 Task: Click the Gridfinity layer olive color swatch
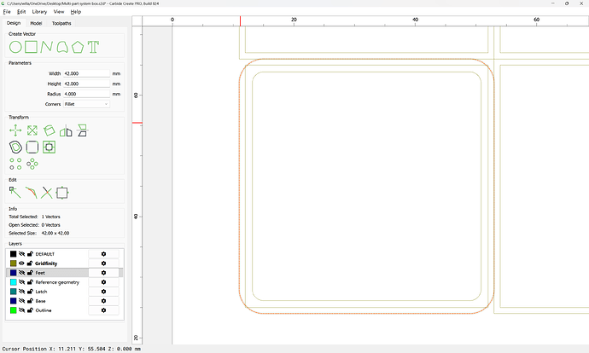(x=13, y=263)
